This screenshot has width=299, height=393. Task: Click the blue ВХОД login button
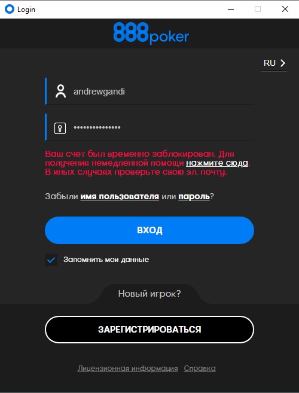pos(149,230)
